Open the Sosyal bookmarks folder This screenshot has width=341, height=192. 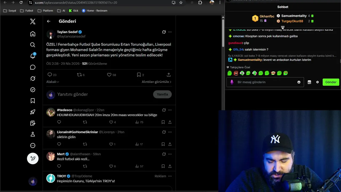click(x=10, y=11)
